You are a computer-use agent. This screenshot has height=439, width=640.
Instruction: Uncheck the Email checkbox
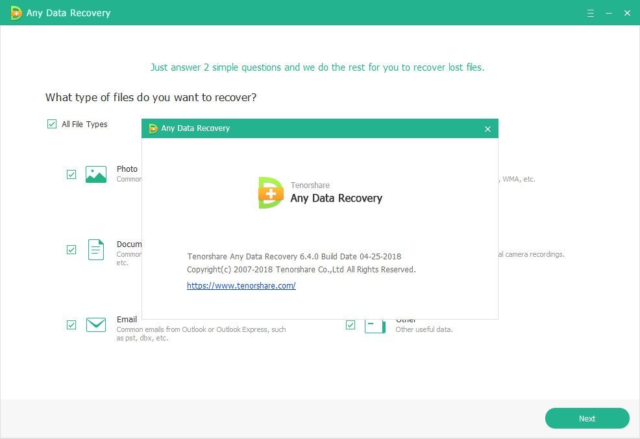point(71,325)
